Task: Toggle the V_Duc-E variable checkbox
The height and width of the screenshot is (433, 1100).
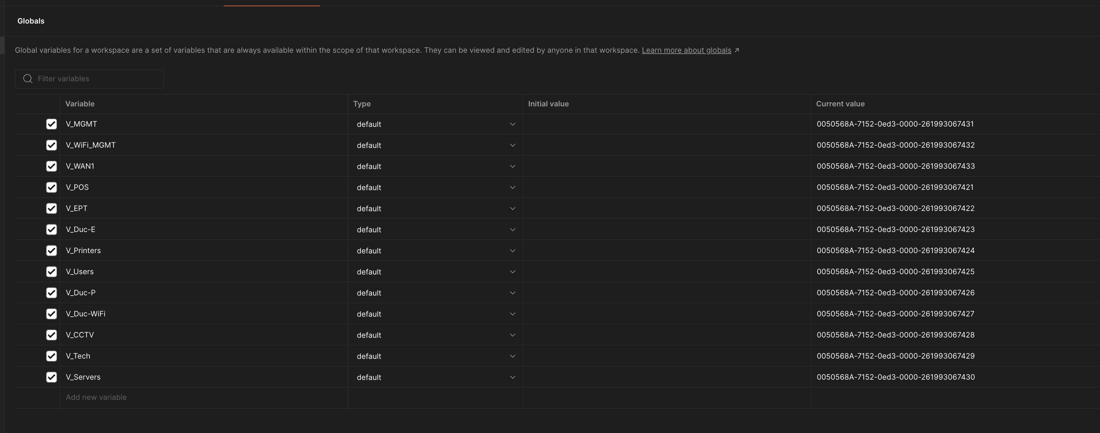Action: pos(51,230)
